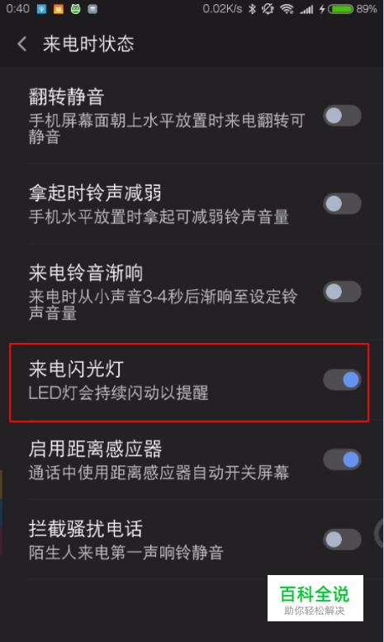Tap the green robot notification icon
The height and width of the screenshot is (642, 384).
pos(75,9)
